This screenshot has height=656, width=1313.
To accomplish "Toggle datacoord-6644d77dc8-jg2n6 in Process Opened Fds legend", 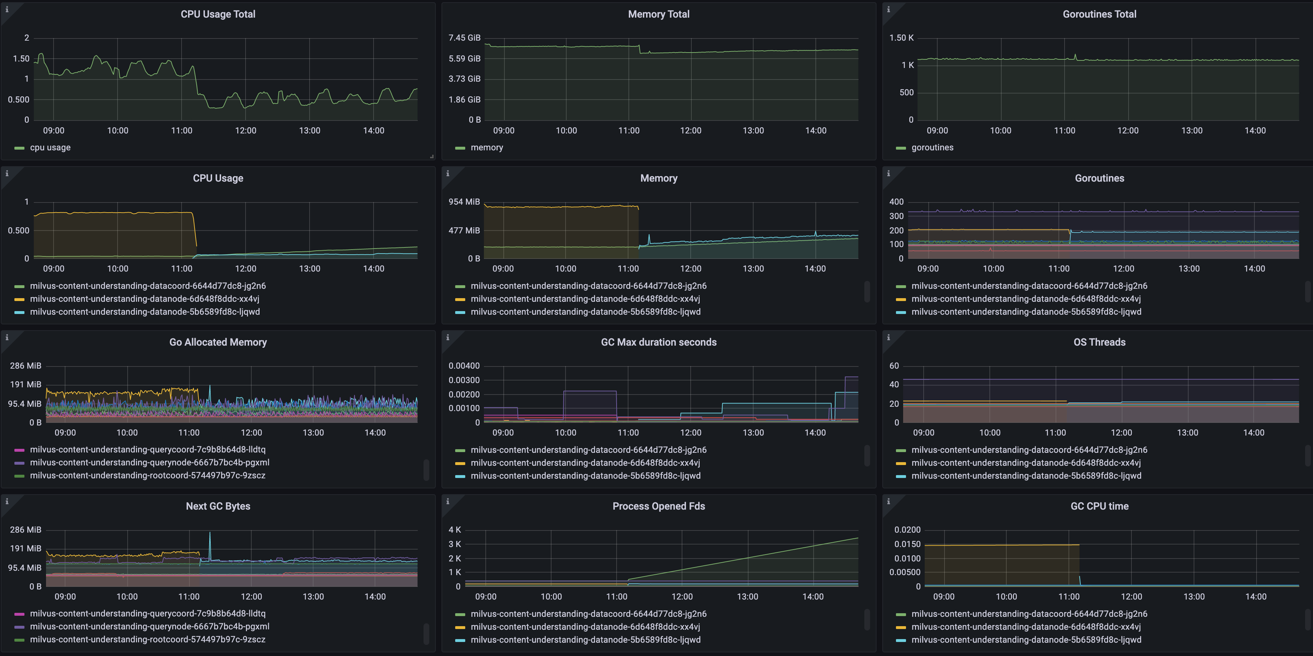I will [589, 614].
